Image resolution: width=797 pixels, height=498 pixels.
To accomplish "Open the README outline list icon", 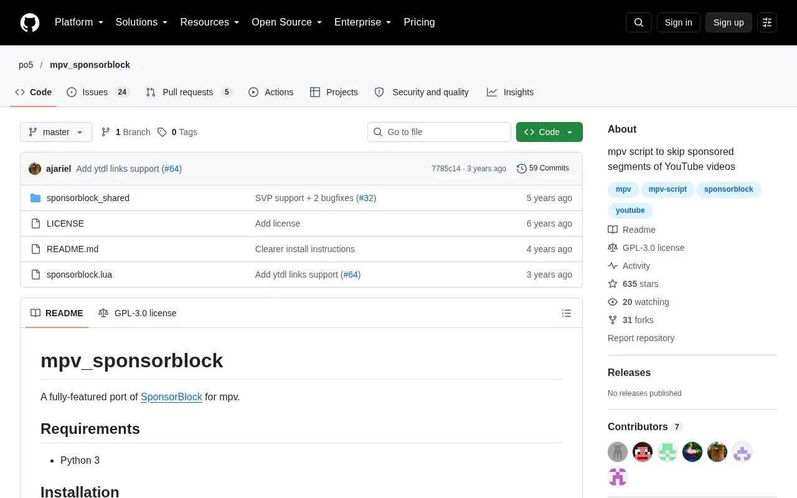I will [x=567, y=313].
